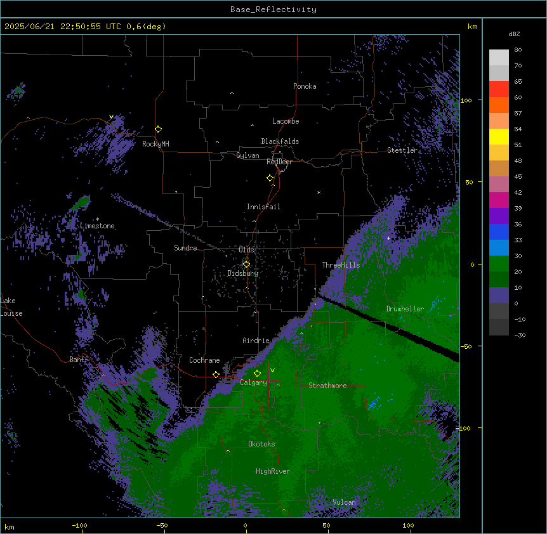Click the Innisfail city label
The height and width of the screenshot is (534, 547).
point(263,207)
